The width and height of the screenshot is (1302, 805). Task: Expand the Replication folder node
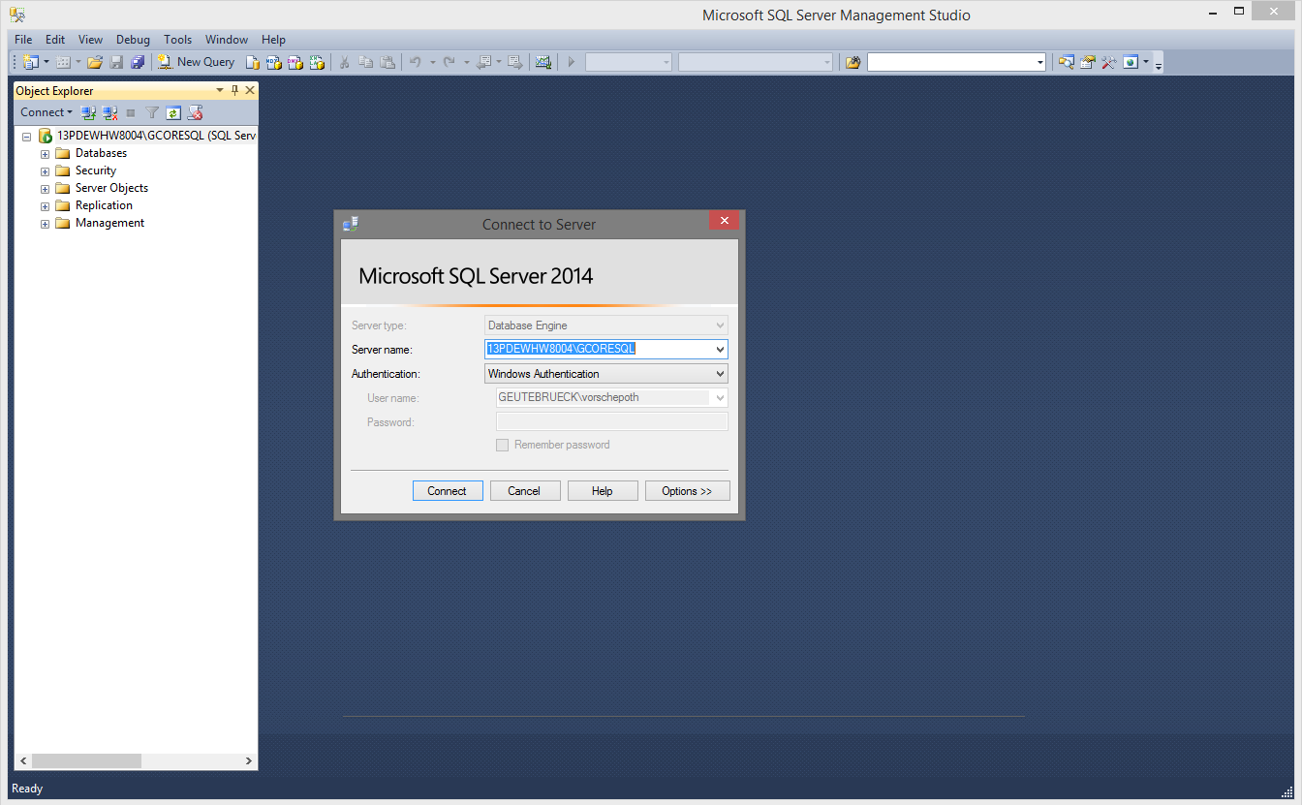coord(45,206)
